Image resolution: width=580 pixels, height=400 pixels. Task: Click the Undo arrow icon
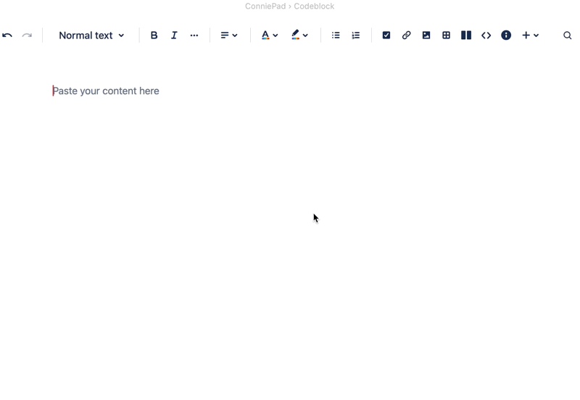point(7,36)
